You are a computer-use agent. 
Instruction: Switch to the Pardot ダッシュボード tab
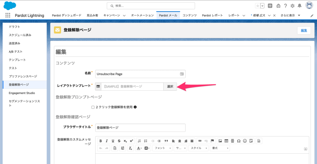[67, 16]
